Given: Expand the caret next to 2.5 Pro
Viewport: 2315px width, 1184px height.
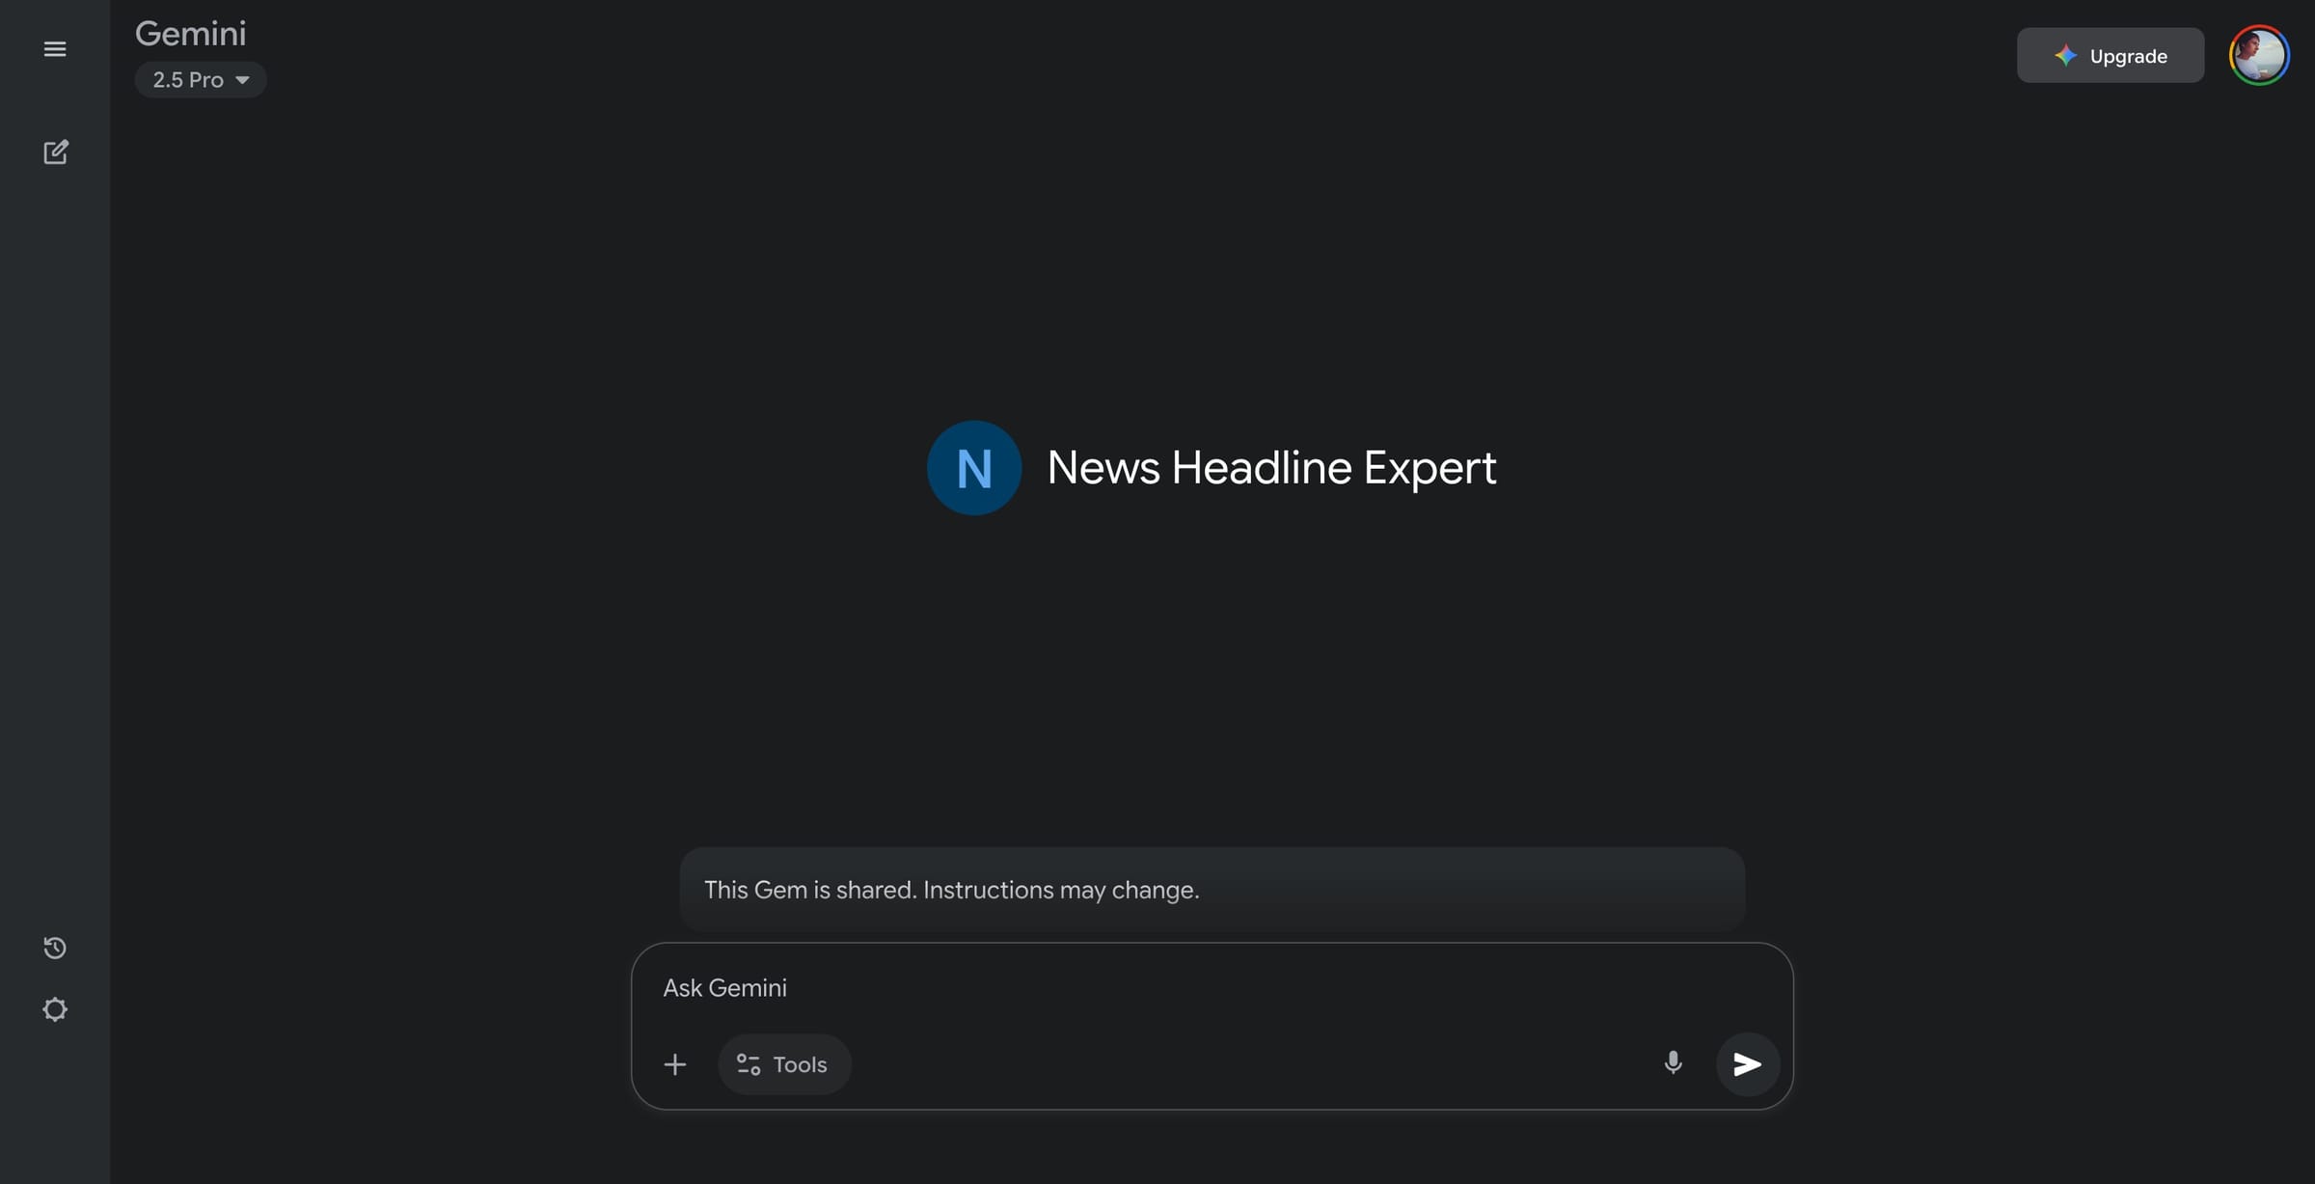Looking at the screenshot, I should click(x=243, y=80).
